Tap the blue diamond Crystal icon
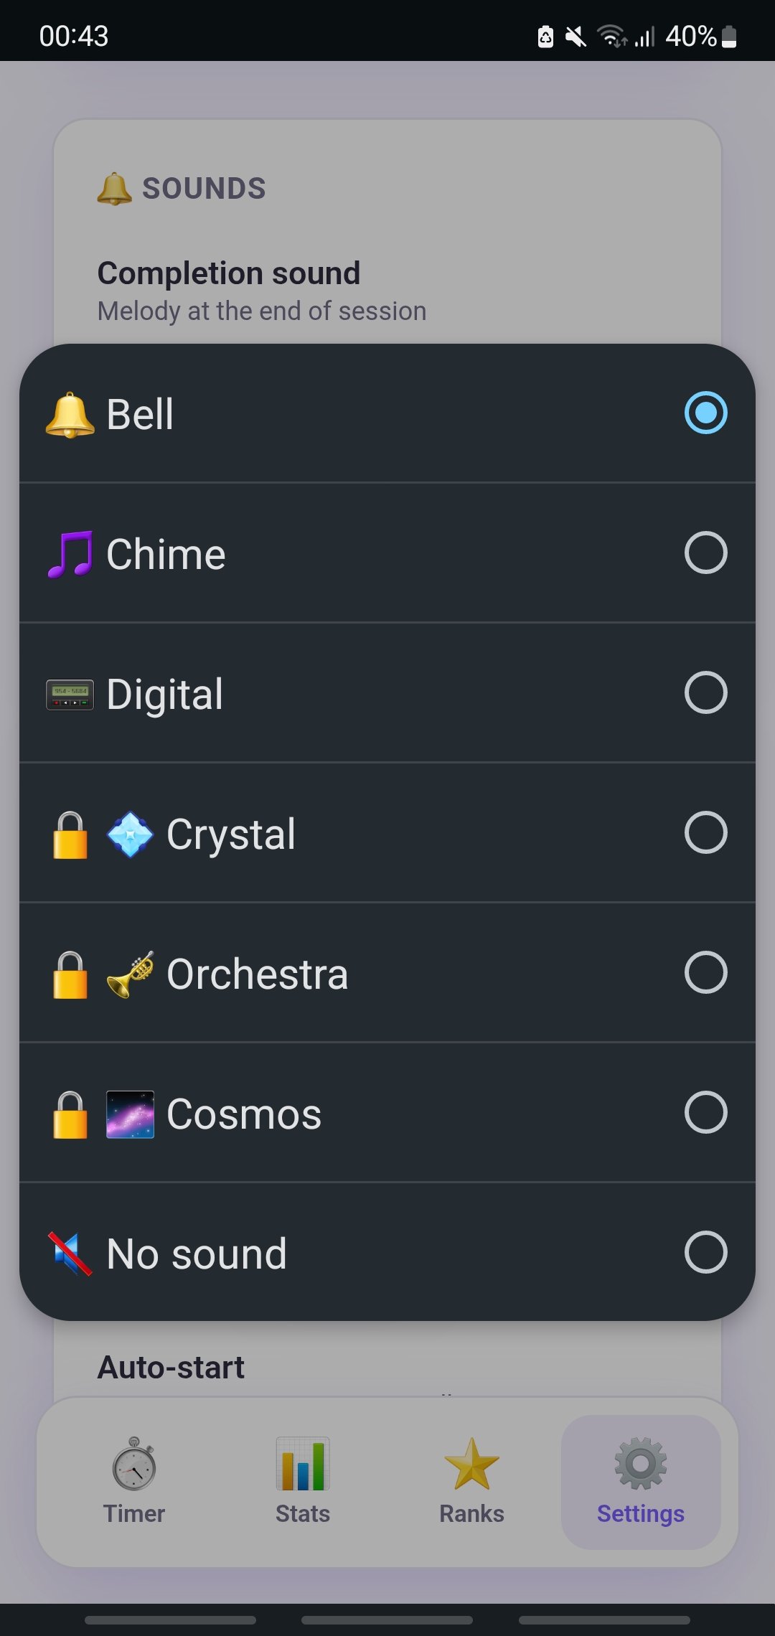775x1636 pixels. click(130, 835)
